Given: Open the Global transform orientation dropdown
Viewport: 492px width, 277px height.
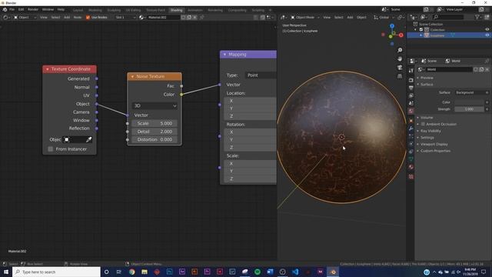Looking at the screenshot, I should coord(384,17).
